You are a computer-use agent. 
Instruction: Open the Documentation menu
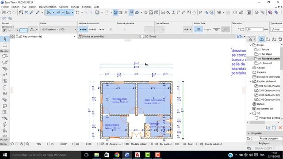[48, 7]
